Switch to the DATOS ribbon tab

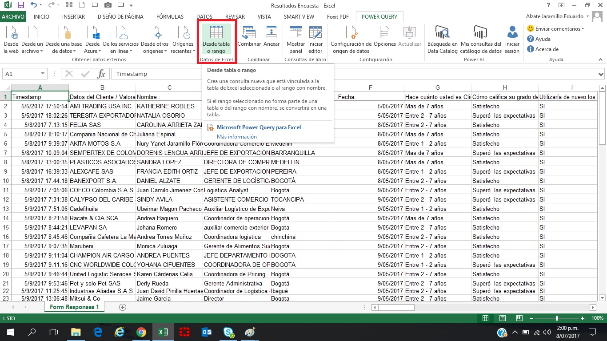pyautogui.click(x=204, y=16)
